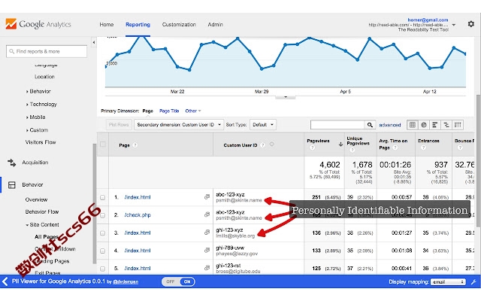Select Visitors Flow in sidebar

[x=41, y=142]
